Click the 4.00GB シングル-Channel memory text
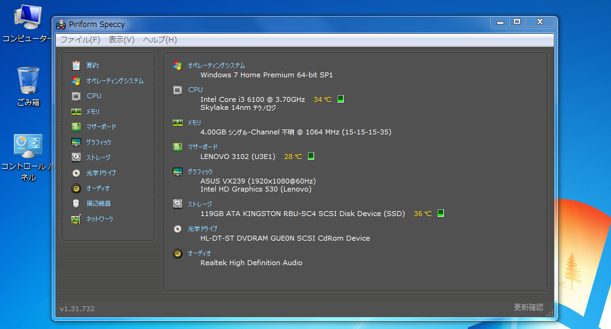This screenshot has width=611, height=329. [296, 132]
